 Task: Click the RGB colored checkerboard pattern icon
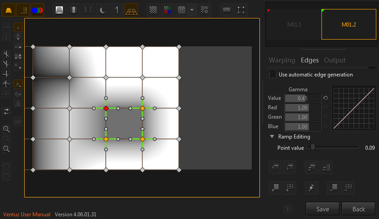pyautogui.click(x=168, y=9)
